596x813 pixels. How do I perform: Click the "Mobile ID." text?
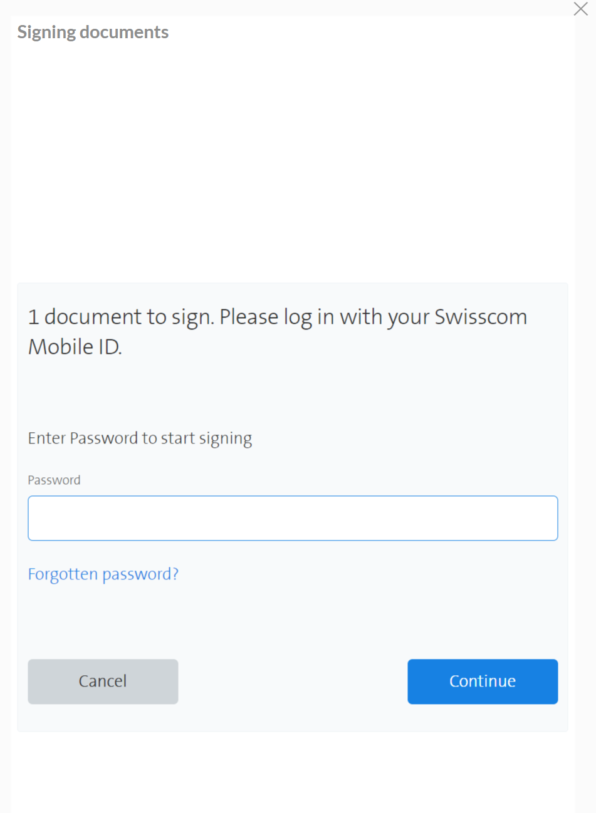pos(75,346)
